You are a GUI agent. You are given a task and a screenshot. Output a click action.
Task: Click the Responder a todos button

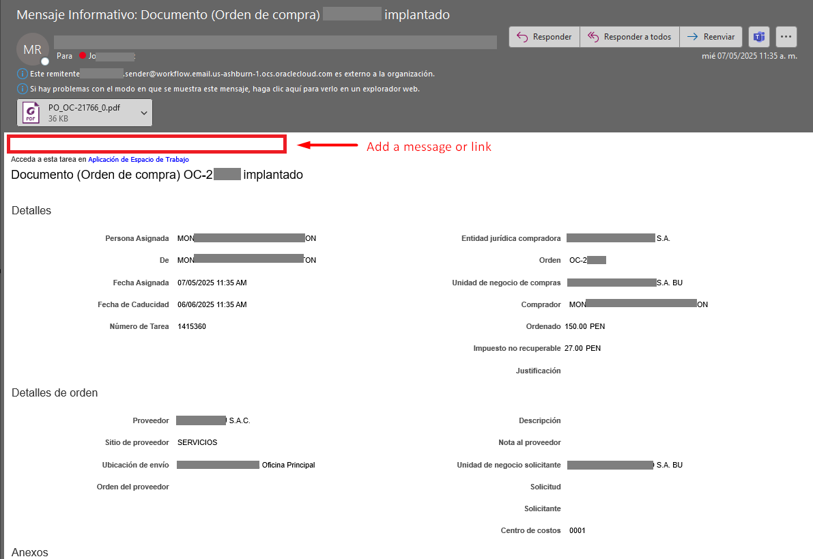pyautogui.click(x=629, y=37)
